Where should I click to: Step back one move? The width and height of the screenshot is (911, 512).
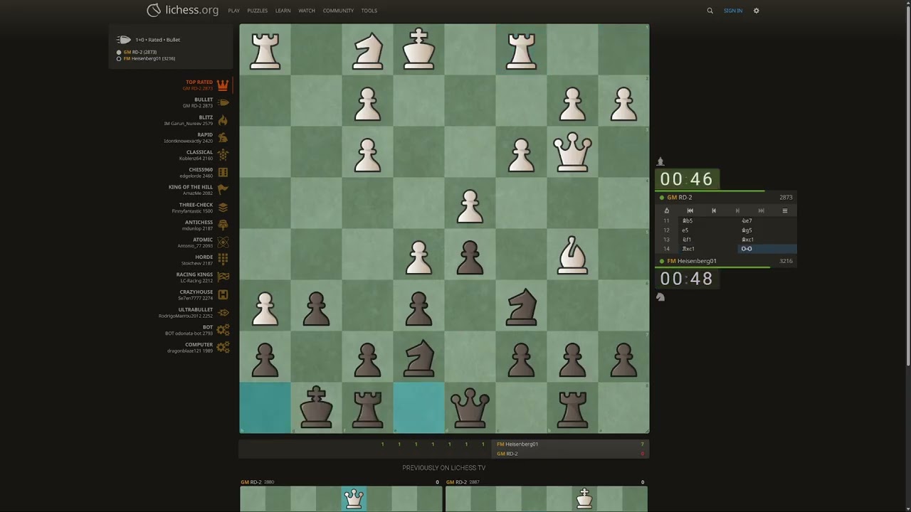(714, 210)
